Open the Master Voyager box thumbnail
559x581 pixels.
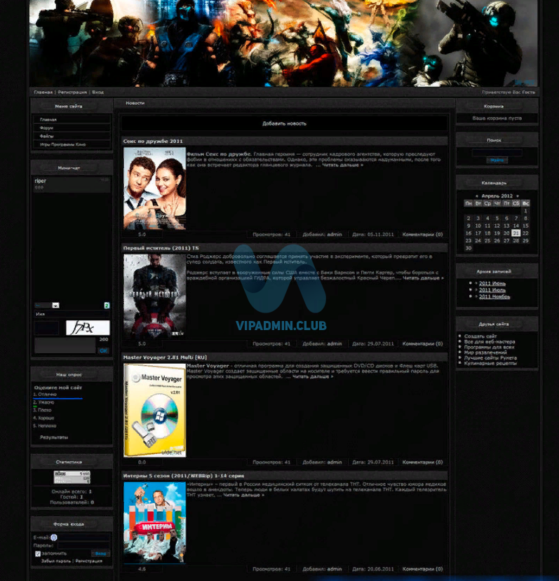coord(155,410)
